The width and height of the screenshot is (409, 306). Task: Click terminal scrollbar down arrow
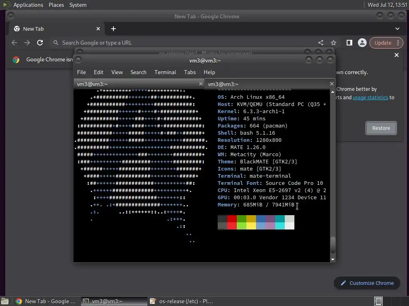click(x=333, y=259)
